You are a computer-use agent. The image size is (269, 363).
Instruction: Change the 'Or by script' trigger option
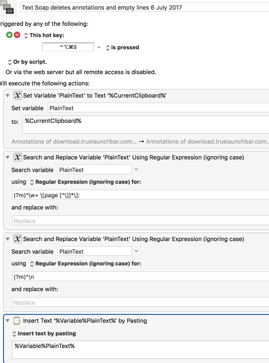(27, 62)
